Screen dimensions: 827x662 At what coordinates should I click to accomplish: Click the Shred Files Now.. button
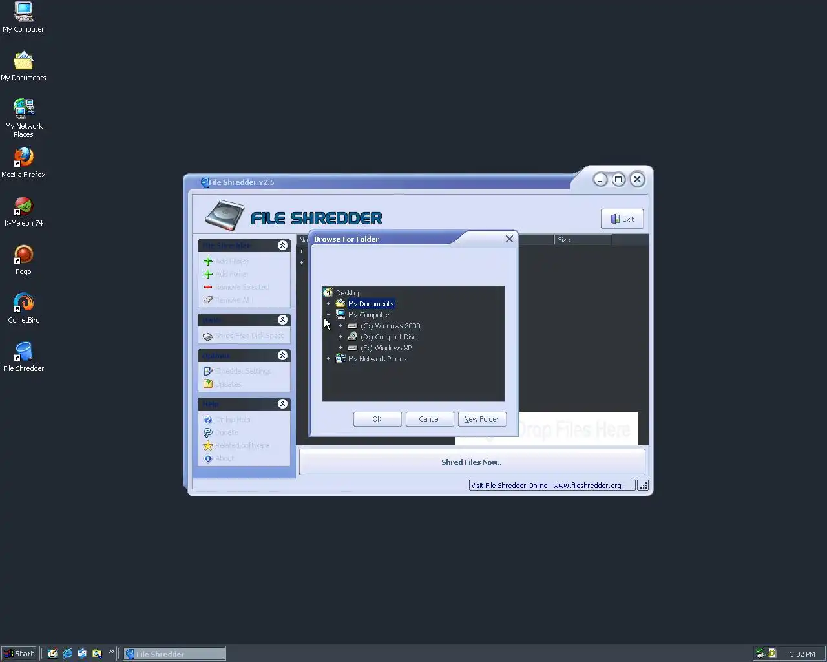(472, 462)
